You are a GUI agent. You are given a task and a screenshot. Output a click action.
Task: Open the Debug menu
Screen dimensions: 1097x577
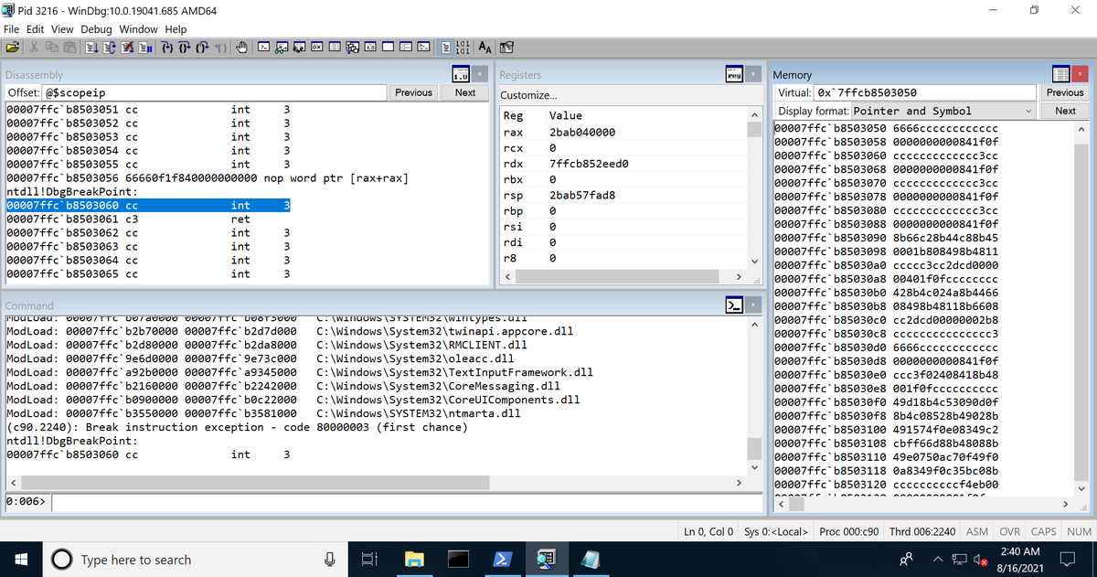[96, 29]
